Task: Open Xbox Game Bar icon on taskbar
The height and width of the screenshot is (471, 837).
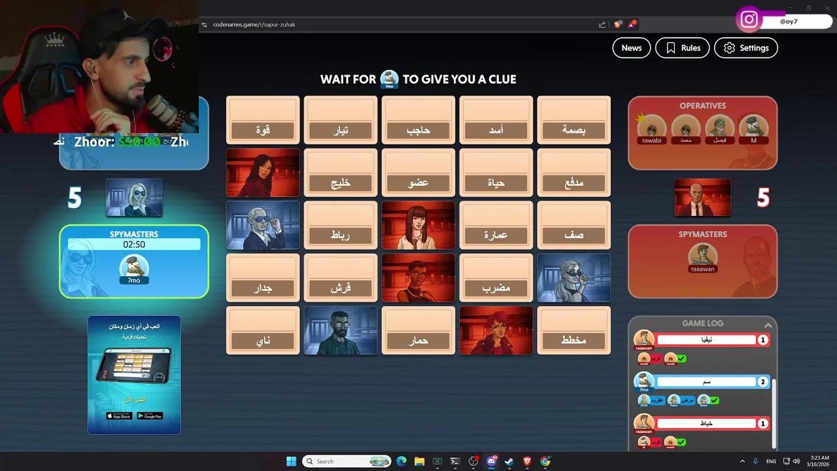Action: pyautogui.click(x=437, y=461)
